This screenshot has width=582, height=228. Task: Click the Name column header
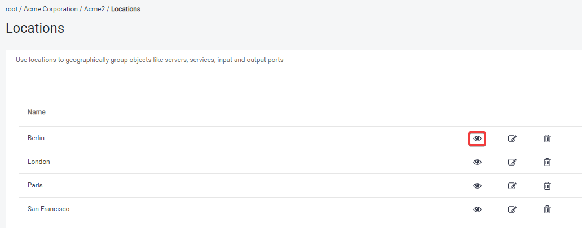point(37,112)
